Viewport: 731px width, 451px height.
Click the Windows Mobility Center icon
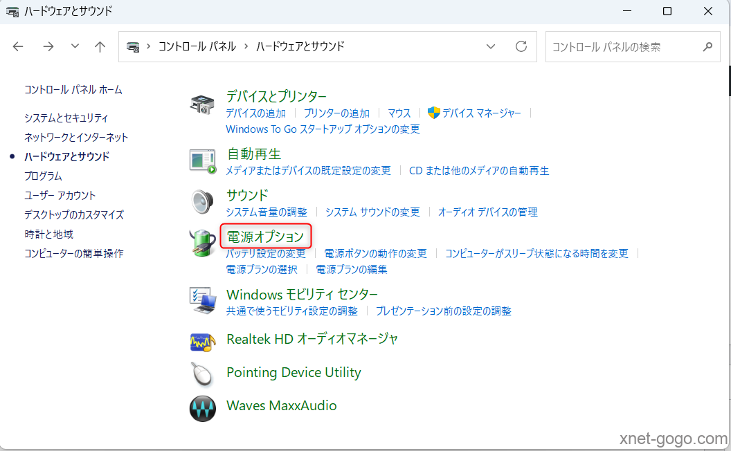tap(202, 302)
